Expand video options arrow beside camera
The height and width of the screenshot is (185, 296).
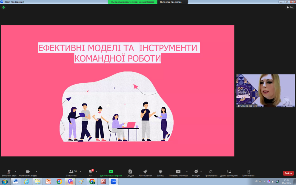click(36, 171)
